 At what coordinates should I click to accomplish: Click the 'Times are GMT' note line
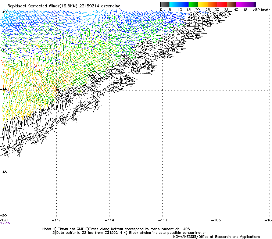tap(116, 229)
